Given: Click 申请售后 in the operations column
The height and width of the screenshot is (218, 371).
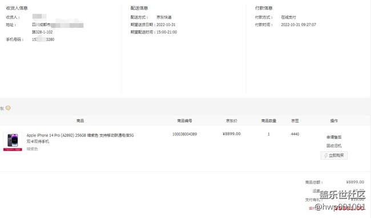Looking at the screenshot, I should click(x=334, y=137).
